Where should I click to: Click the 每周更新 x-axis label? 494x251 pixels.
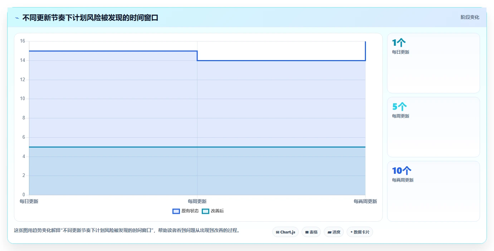(197, 202)
